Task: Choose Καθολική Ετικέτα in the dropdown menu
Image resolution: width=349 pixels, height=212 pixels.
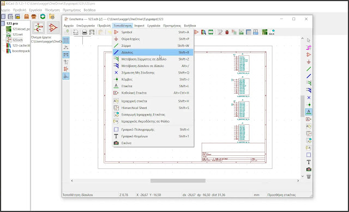Action: (153, 93)
